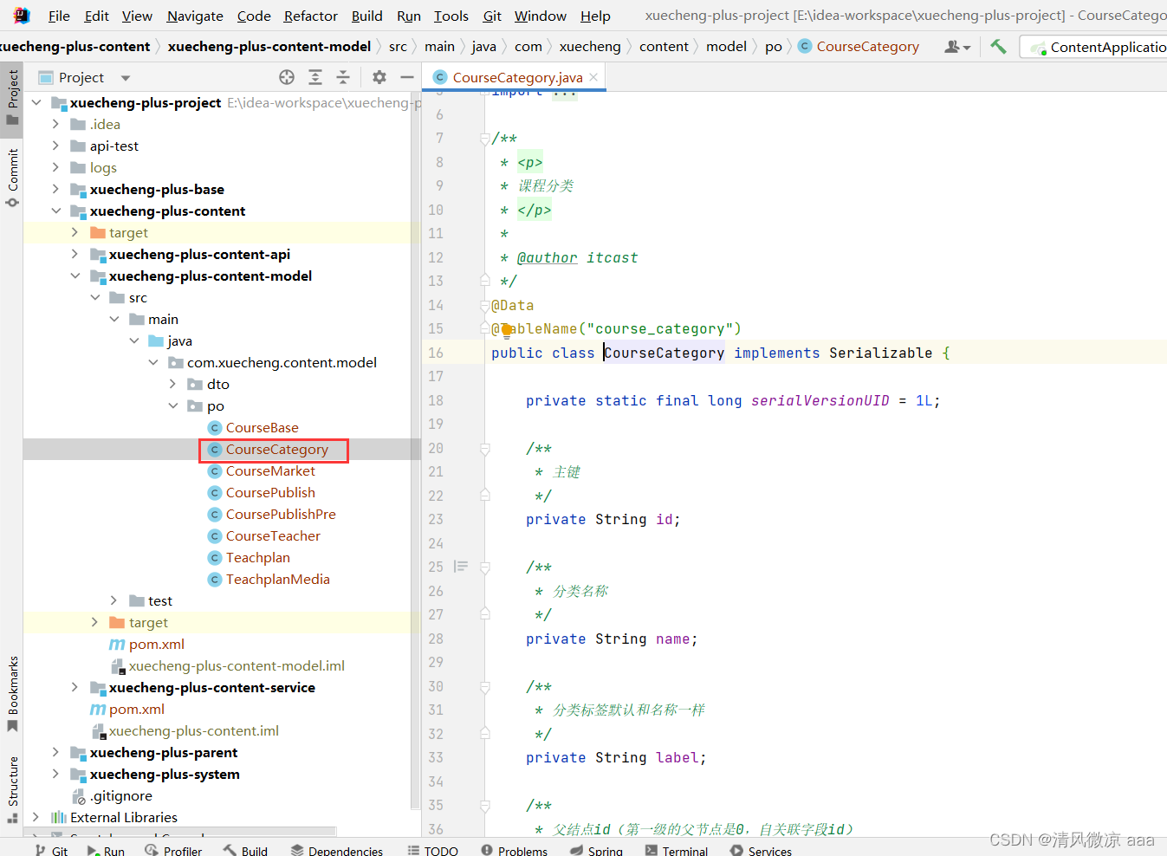The width and height of the screenshot is (1167, 856).
Task: Select xuecheng-plus-content-model.iml file
Action: click(237, 665)
